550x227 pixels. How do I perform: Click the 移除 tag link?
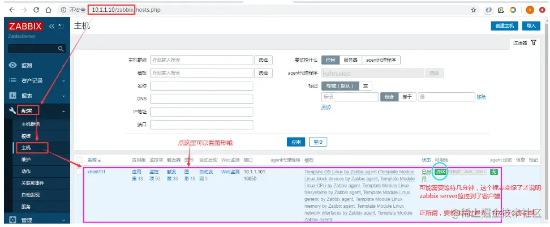pyautogui.click(x=481, y=97)
